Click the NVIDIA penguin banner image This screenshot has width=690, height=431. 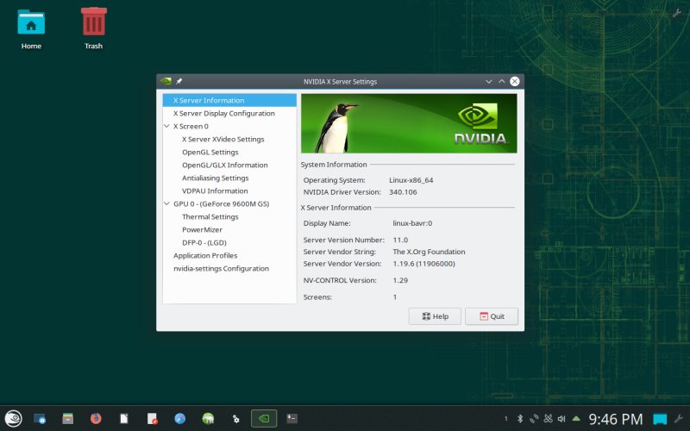409,123
